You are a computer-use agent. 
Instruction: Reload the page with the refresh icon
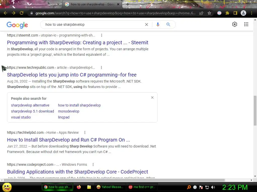(22, 13)
